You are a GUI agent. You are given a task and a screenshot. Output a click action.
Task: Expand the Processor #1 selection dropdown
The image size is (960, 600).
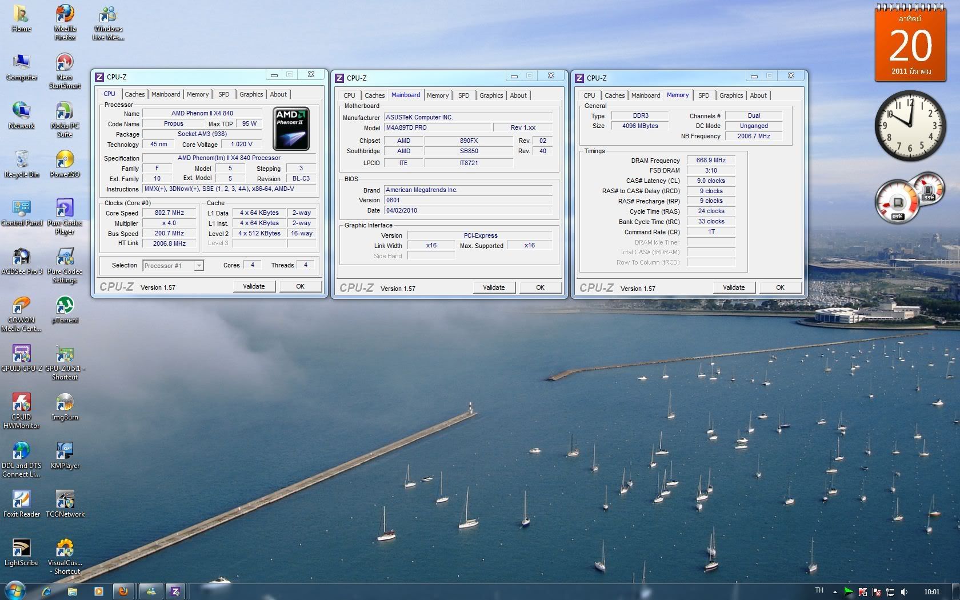point(198,266)
